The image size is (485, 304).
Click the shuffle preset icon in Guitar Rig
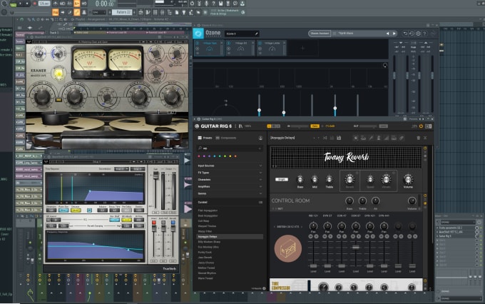tap(325, 138)
